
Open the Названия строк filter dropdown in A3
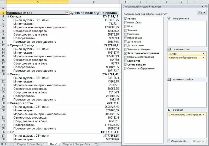[x=67, y=13]
